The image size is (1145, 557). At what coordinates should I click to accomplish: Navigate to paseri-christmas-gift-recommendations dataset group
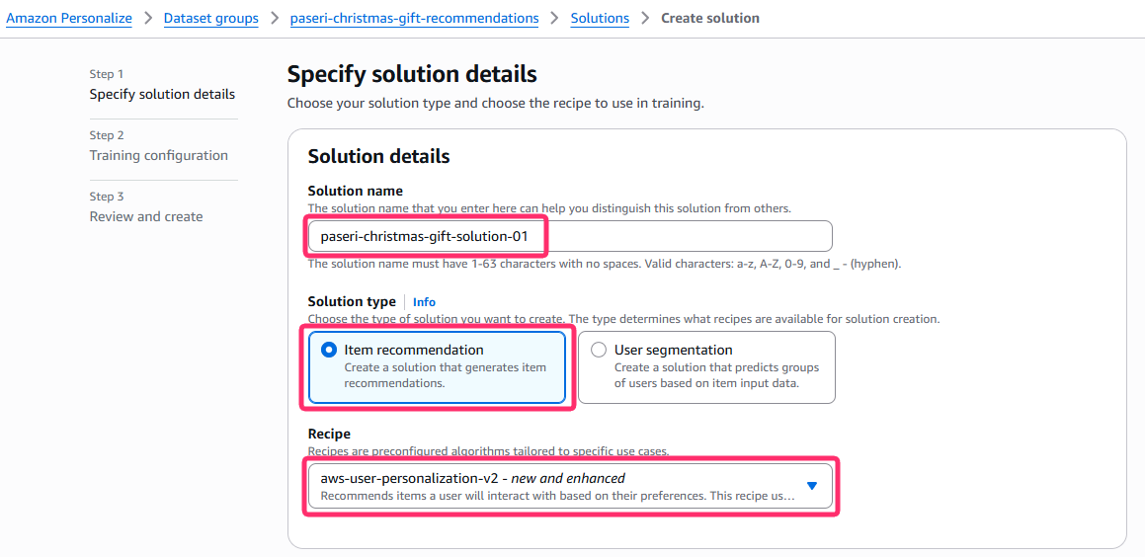[414, 19]
